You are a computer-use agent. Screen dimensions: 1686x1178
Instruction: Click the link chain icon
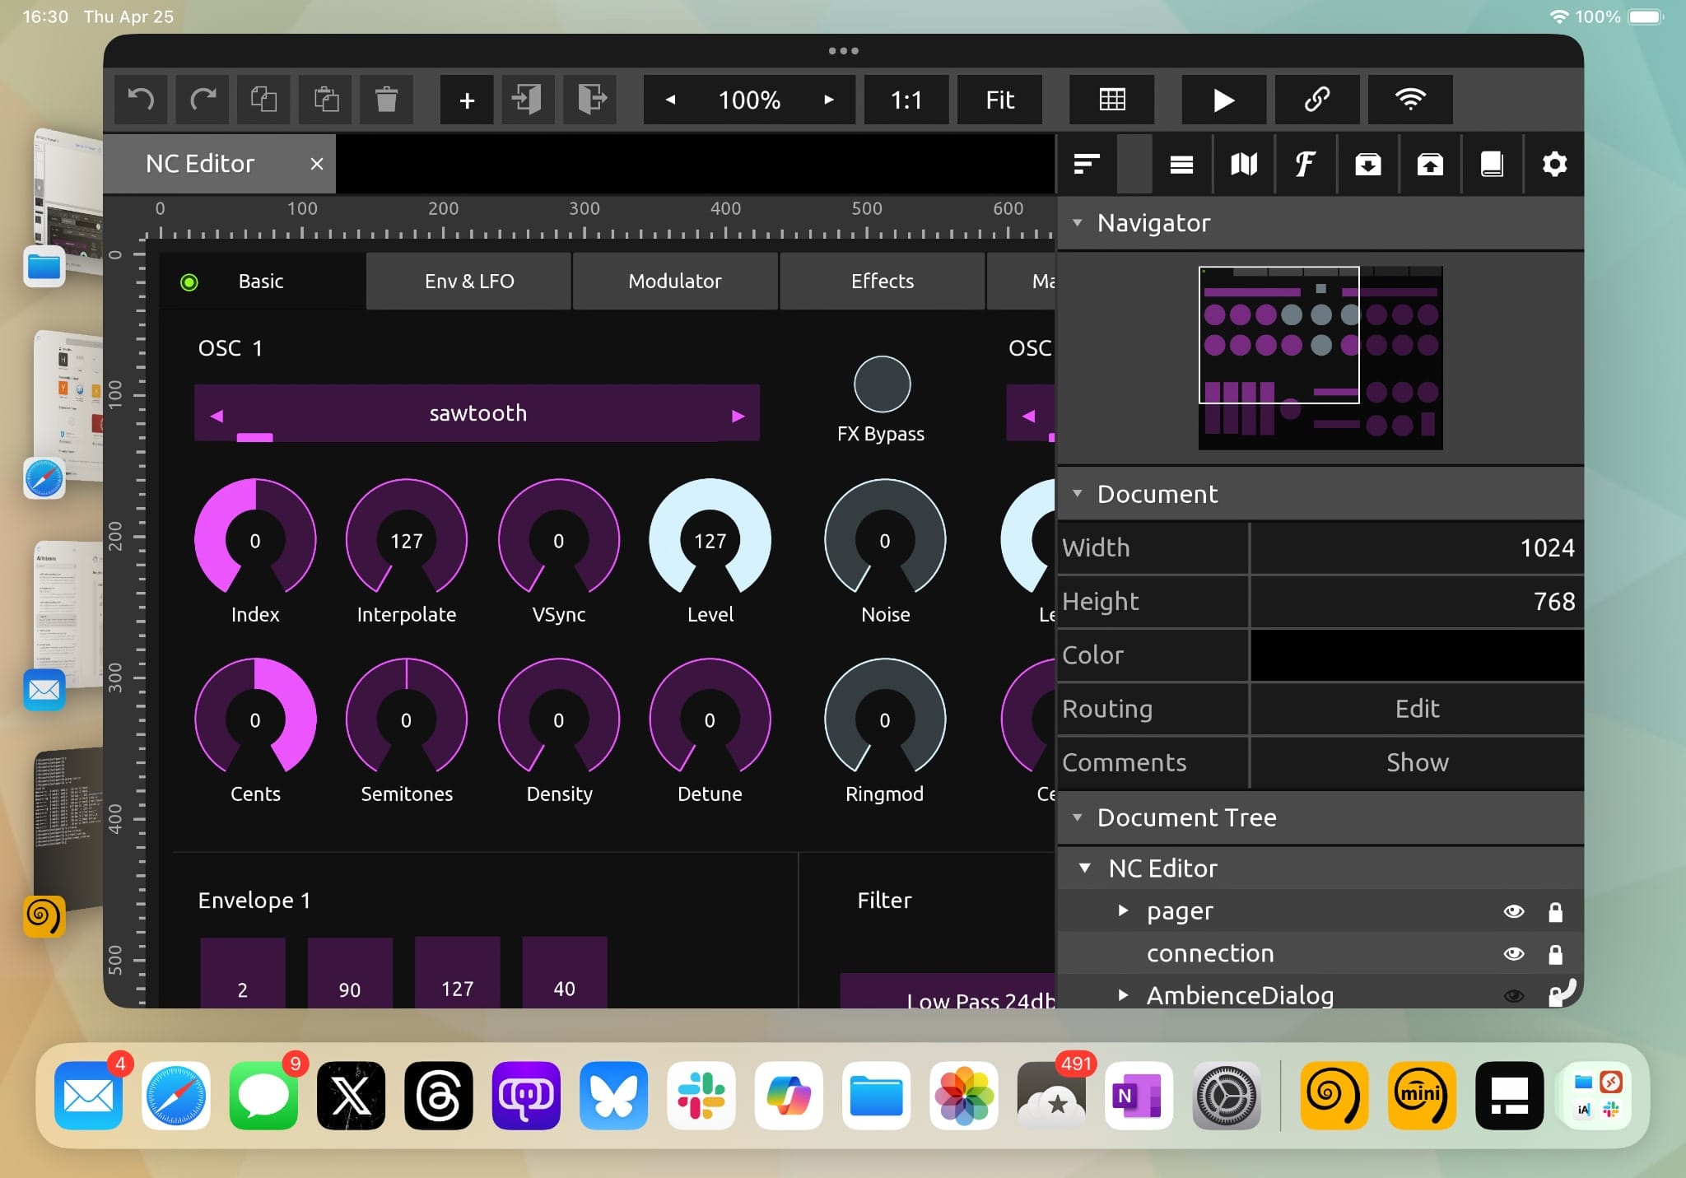coord(1317,100)
